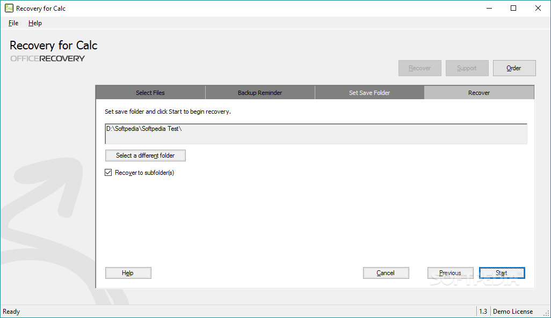Switch to the Set Save Folder tab
The image size is (551, 318).
click(x=369, y=93)
